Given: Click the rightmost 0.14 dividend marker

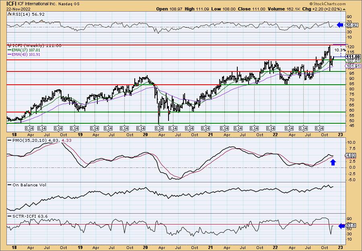Looking at the screenshot, I should coord(319,129).
